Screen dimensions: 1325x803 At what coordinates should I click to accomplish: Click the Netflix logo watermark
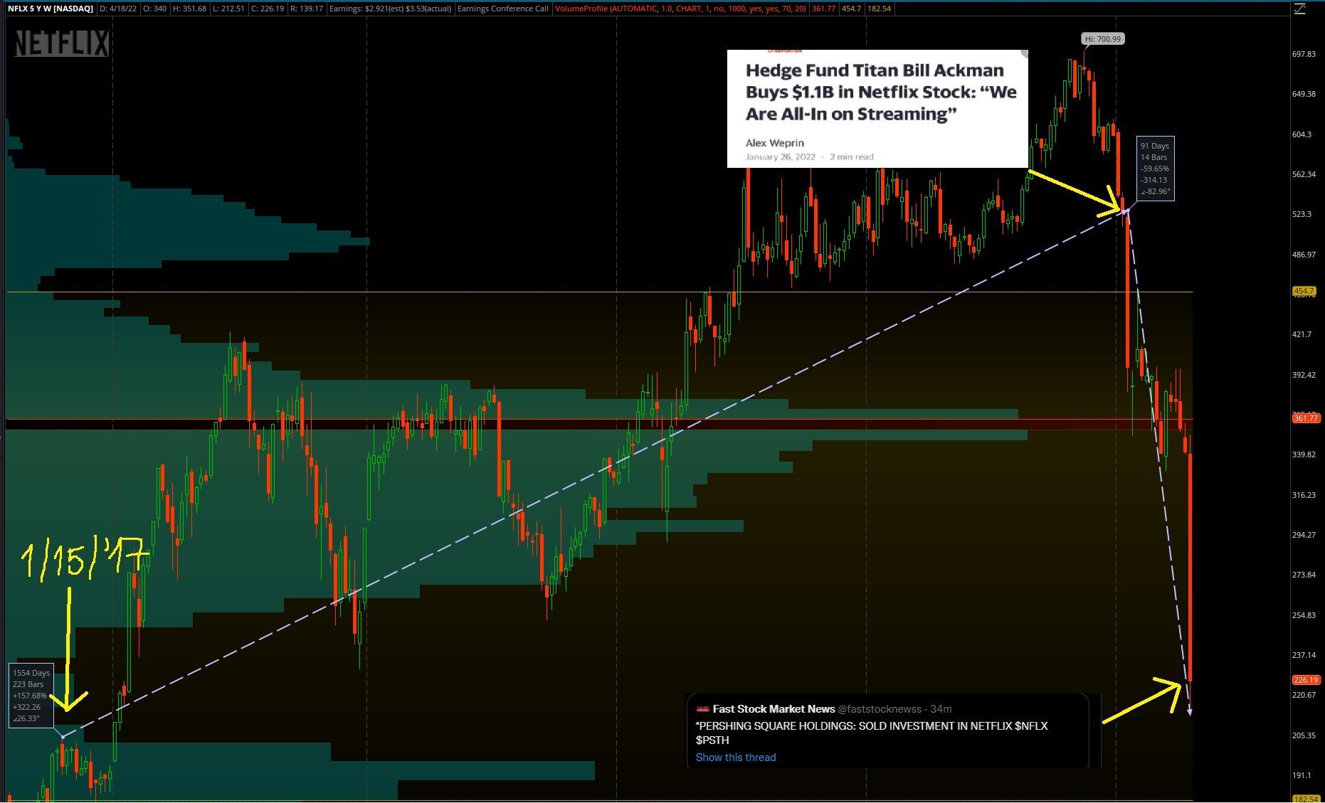point(61,44)
